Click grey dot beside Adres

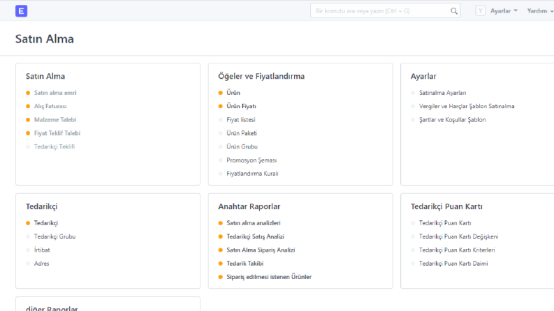(x=28, y=264)
